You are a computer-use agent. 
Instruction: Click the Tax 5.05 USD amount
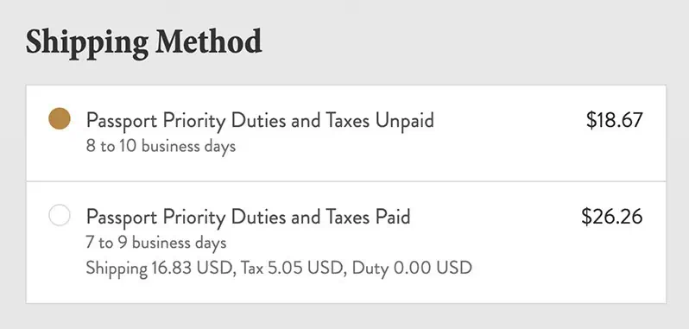pyautogui.click(x=291, y=268)
